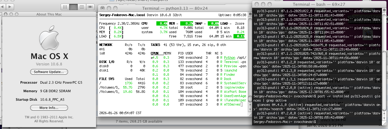Viewport: 388px width, 129px height.
Task: Click the UserEventAge process name in glances
Action: 235,96
